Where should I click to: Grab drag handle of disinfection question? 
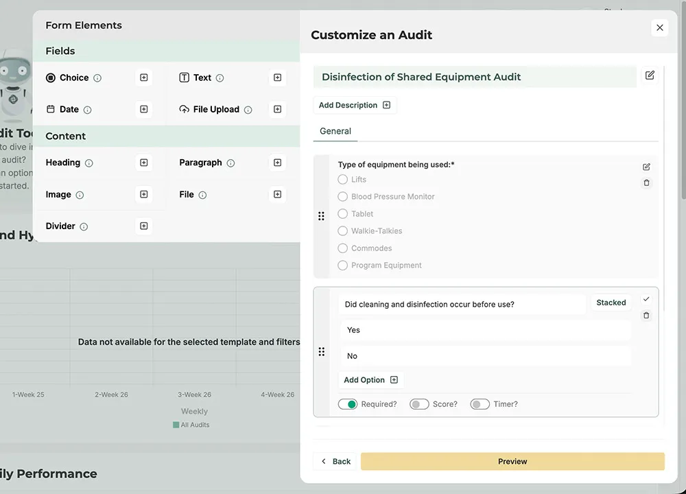pyautogui.click(x=322, y=352)
